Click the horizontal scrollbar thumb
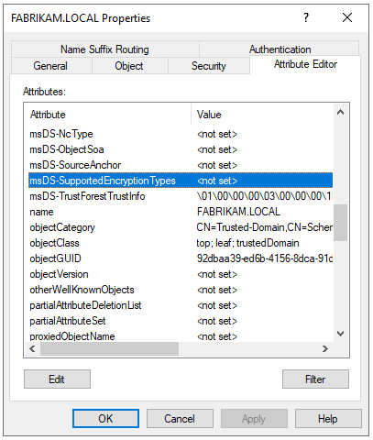Image resolution: width=373 pixels, height=440 pixels. [x=109, y=348]
